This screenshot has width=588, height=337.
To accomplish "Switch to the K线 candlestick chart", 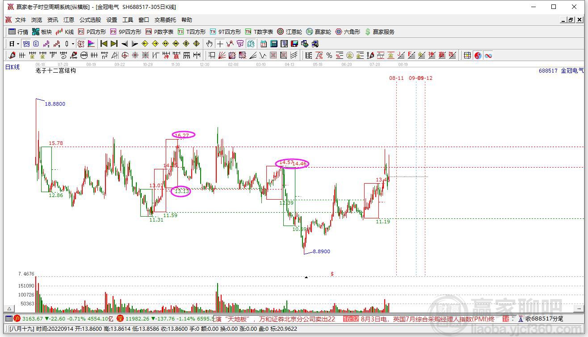I will click(x=65, y=32).
